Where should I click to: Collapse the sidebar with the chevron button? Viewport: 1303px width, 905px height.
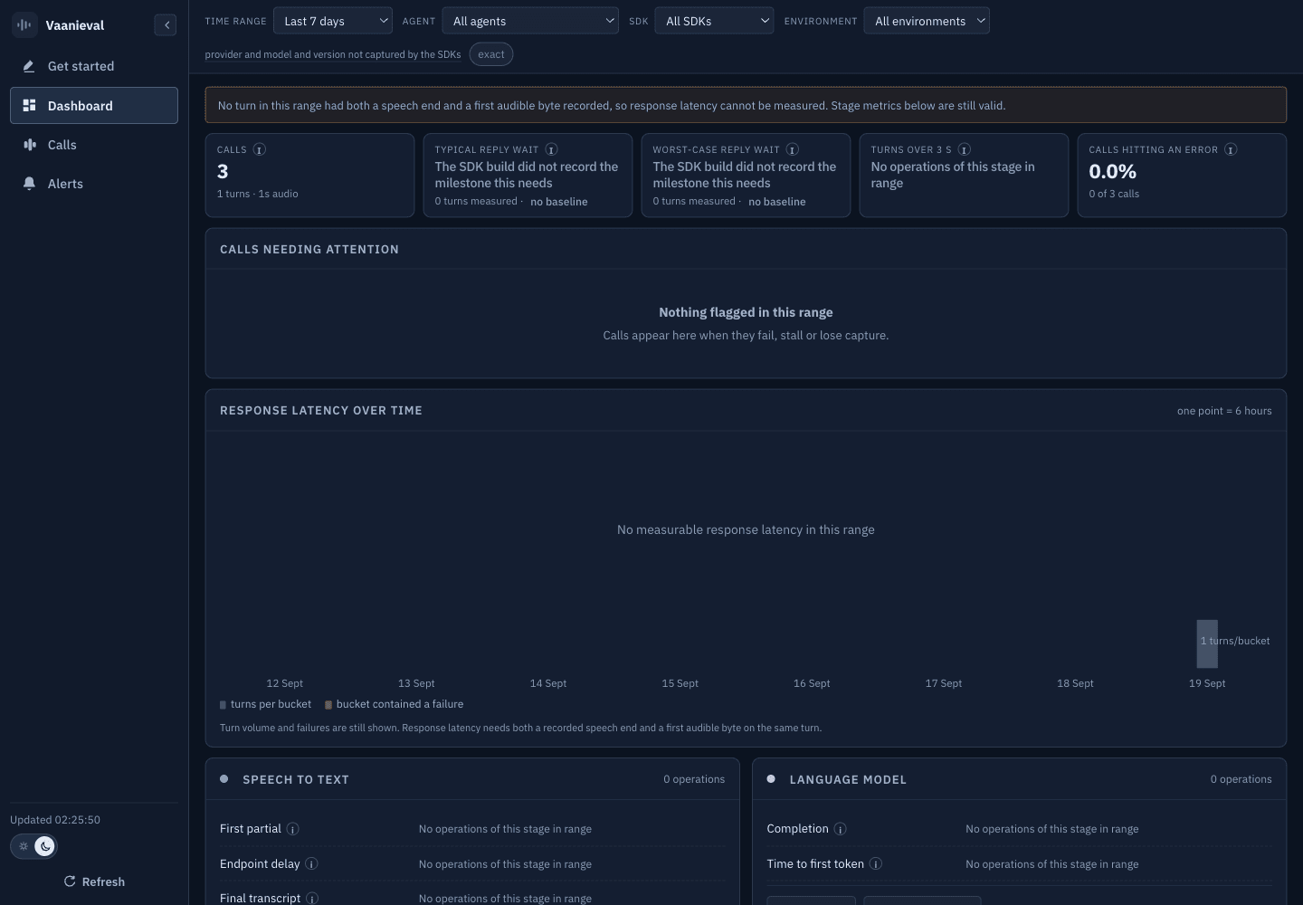tap(166, 25)
